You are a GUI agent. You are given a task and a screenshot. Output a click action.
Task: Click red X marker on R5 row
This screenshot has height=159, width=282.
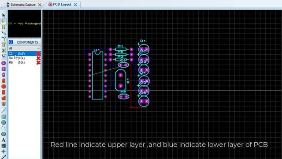[x=38, y=63]
